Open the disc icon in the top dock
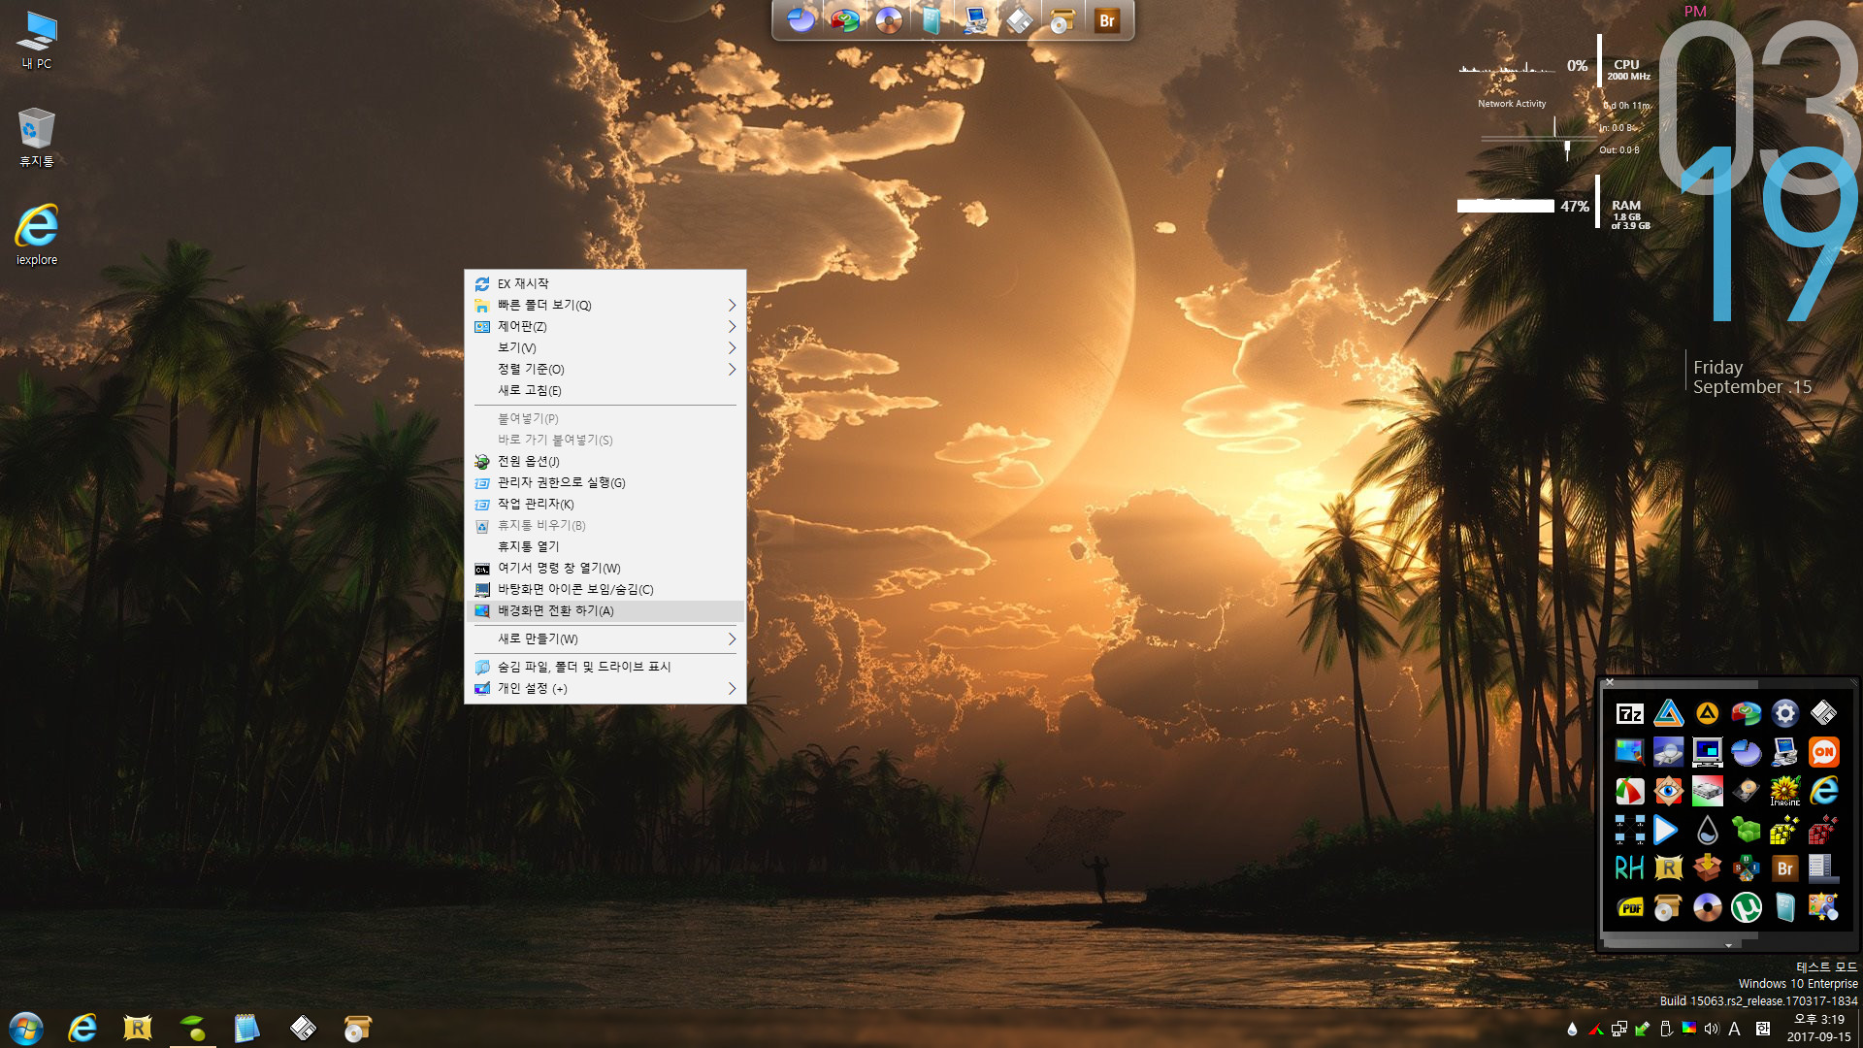Image resolution: width=1863 pixels, height=1048 pixels. [x=888, y=20]
